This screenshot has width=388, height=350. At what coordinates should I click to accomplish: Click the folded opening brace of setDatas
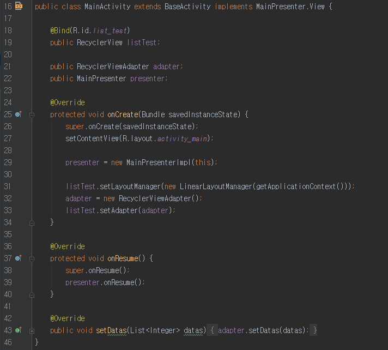212,330
